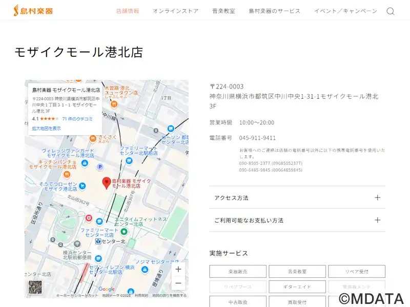Open イベント／キャンペーン menu item
Image resolution: width=410 pixels, height=307 pixels.
point(345,11)
